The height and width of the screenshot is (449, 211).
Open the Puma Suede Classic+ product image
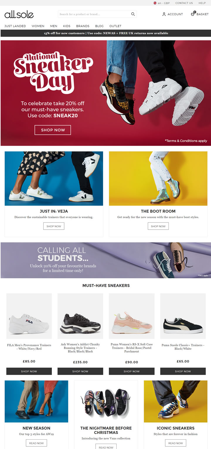[183, 316]
